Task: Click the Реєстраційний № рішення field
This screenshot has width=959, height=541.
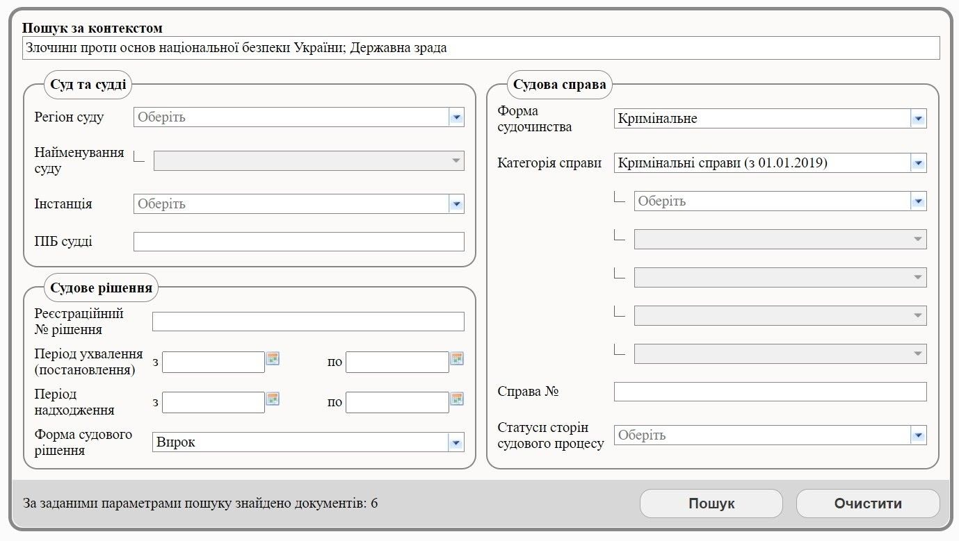Action: point(307,322)
